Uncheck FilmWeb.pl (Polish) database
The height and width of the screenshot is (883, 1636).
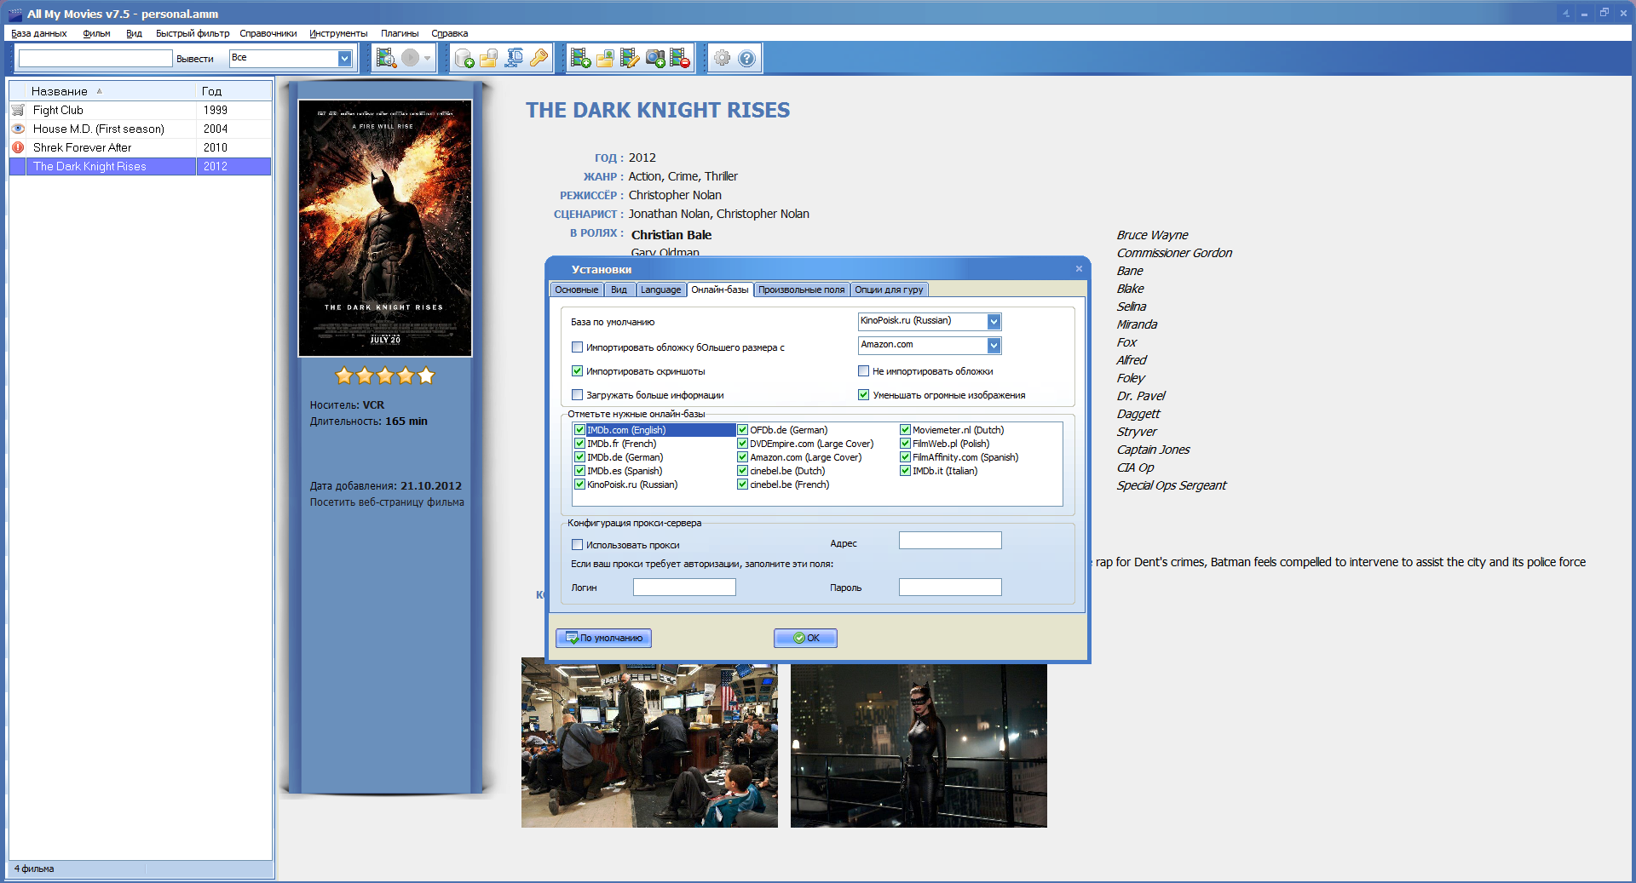pos(905,444)
